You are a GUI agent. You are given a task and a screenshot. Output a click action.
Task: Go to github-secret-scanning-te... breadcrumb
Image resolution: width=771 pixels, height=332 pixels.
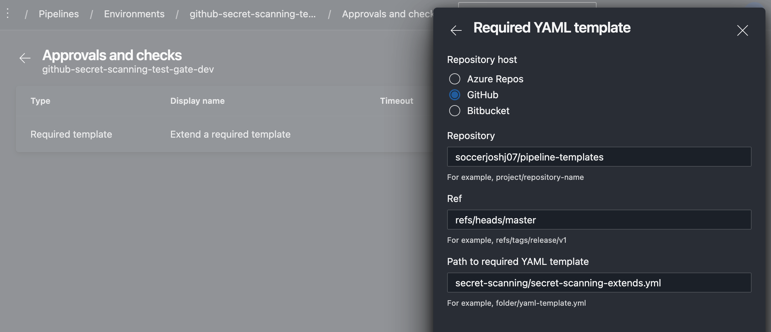(x=253, y=14)
